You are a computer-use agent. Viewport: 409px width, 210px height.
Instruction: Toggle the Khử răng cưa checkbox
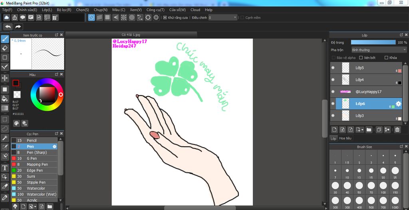point(165,18)
